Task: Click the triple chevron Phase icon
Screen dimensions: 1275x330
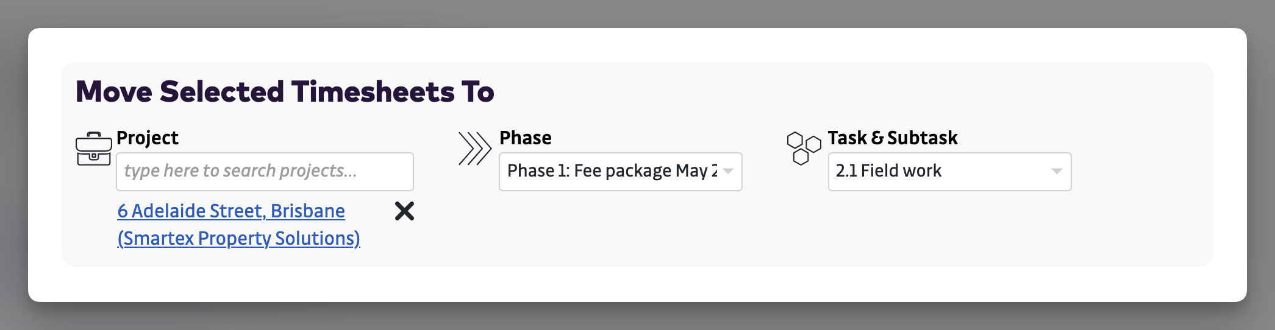Action: (474, 149)
